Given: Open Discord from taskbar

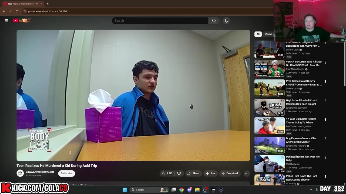Looking at the screenshot, I should 189,190.
